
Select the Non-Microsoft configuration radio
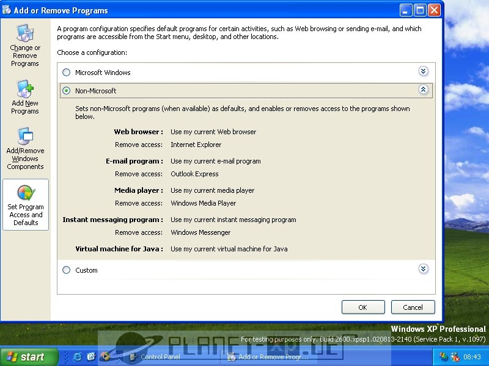point(66,90)
